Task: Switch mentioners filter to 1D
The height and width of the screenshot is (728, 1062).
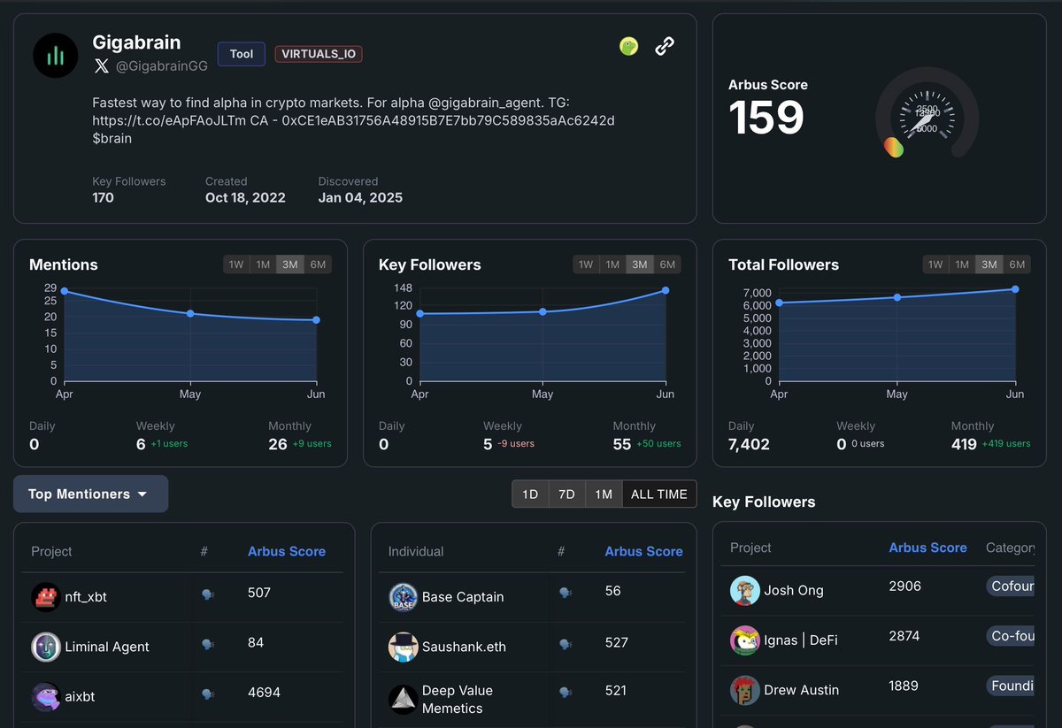Action: [530, 494]
